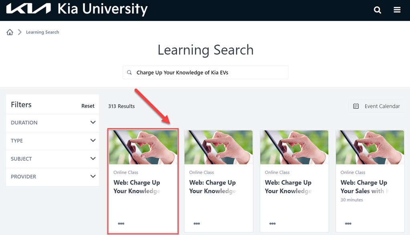The height and width of the screenshot is (235, 410).
Task: Click the Learning Search text input field
Action: click(x=206, y=73)
